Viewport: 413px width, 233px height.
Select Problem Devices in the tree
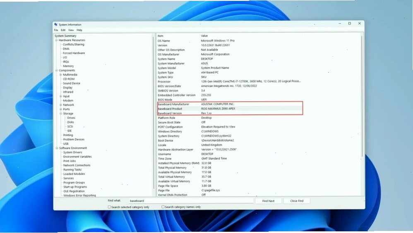[74, 140]
